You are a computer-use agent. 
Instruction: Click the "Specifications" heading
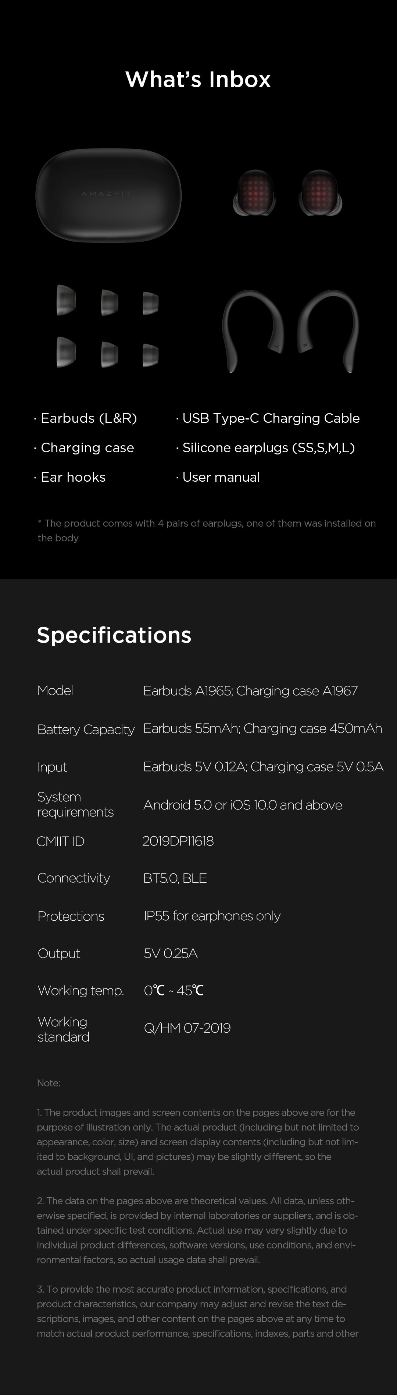pos(114,635)
